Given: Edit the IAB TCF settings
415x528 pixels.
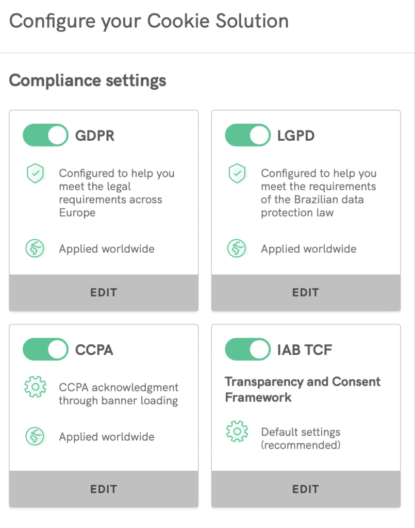Looking at the screenshot, I should (x=306, y=489).
